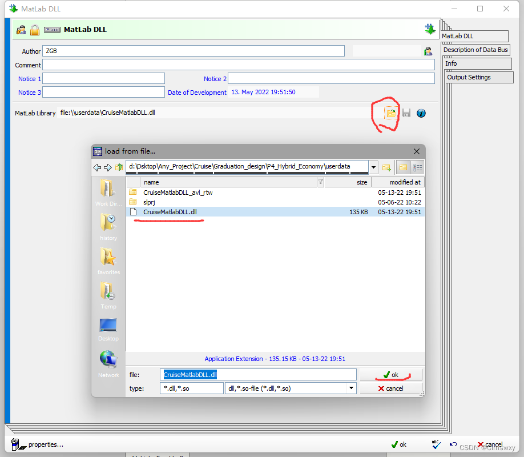Screen dimensions: 524x457
Task: Click the padlock icon in MatLab DLL header
Action: tap(35, 30)
